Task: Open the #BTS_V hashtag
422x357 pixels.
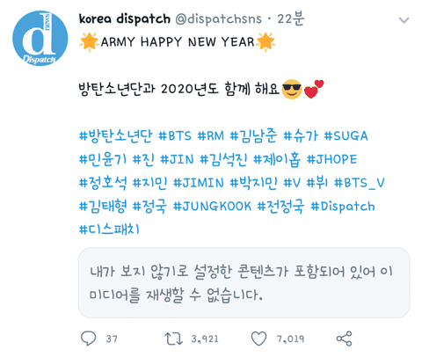Action: pos(360,183)
